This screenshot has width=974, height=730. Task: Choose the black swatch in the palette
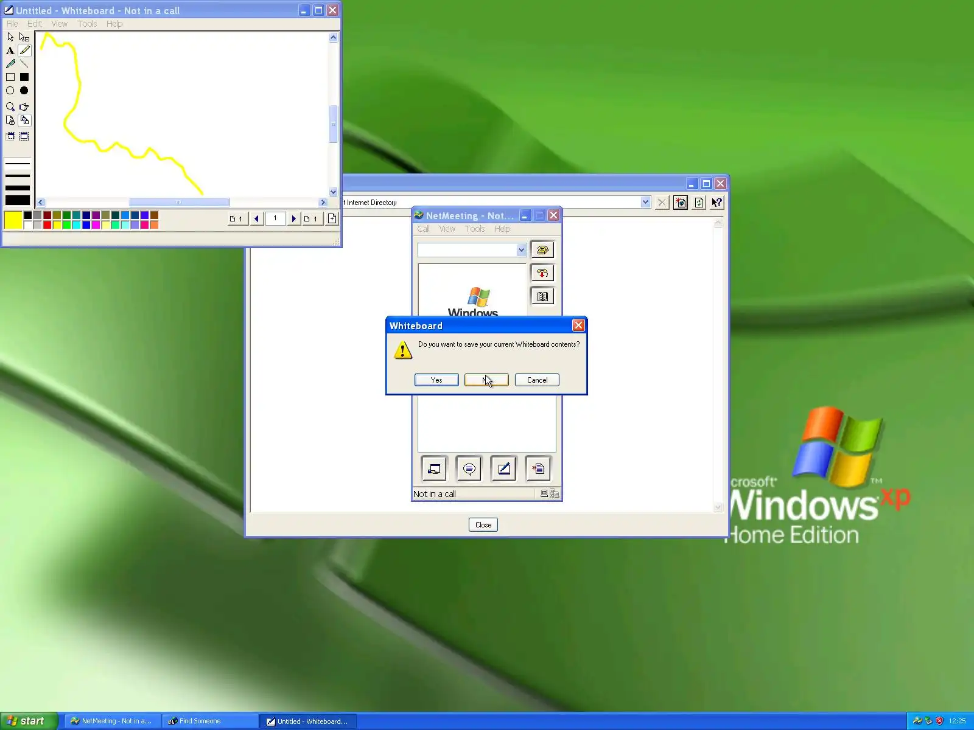[27, 215]
